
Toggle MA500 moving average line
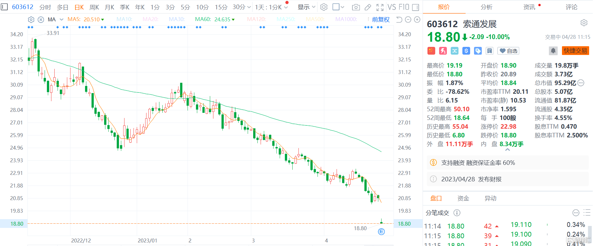coord(315,19)
